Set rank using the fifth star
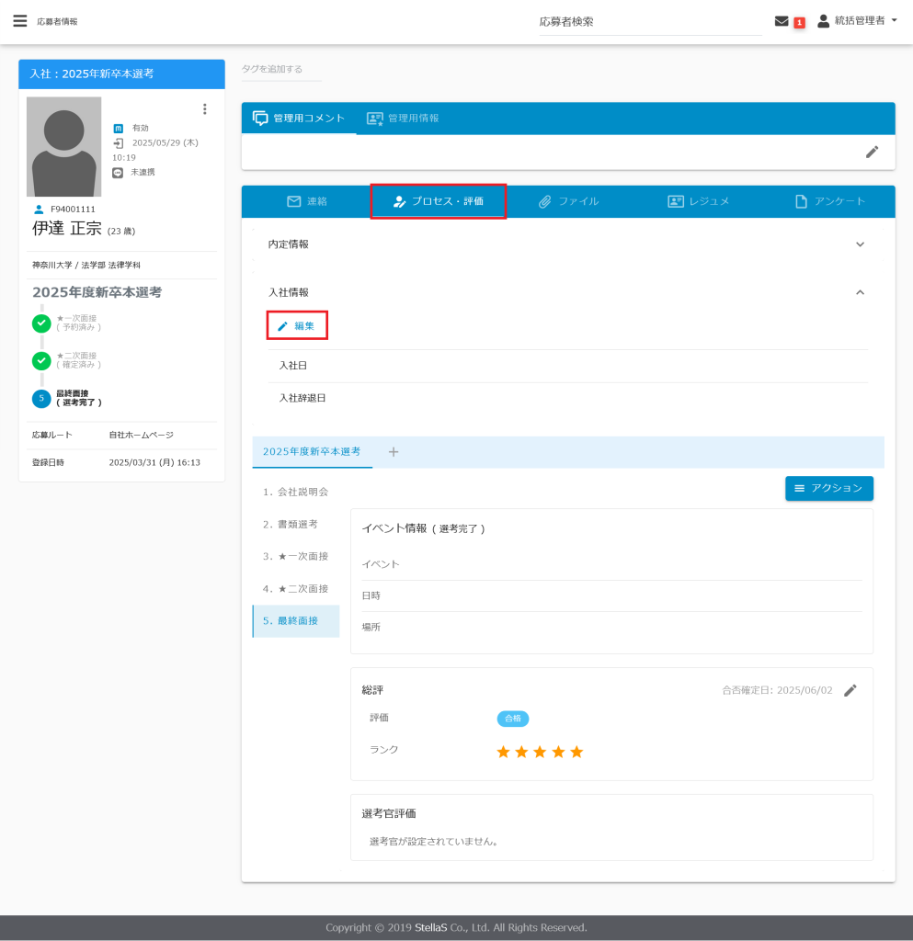 pyautogui.click(x=576, y=752)
